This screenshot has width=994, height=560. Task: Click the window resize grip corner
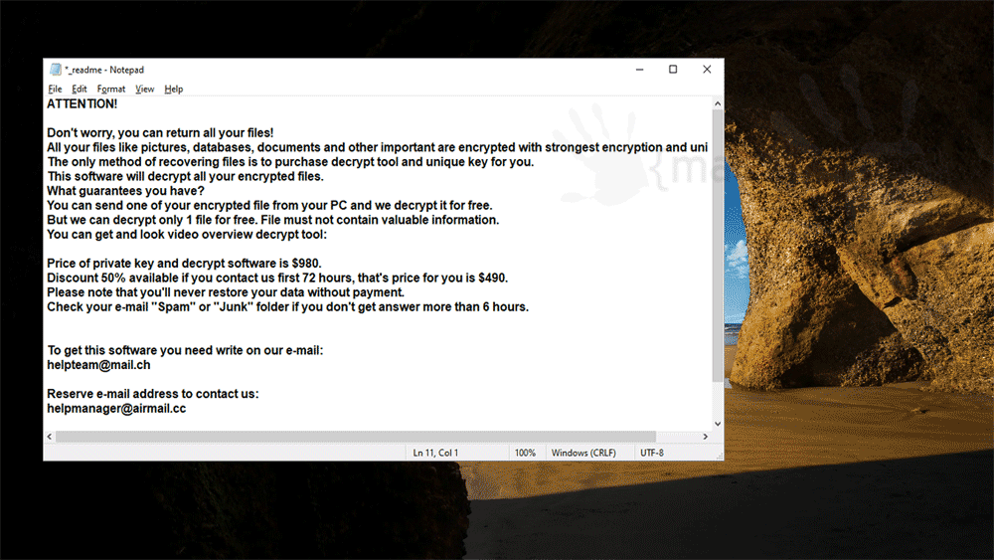click(x=719, y=456)
